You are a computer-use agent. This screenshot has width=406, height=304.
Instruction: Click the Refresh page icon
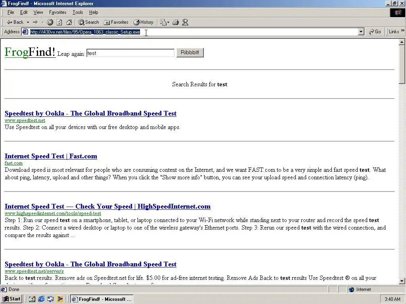[x=59, y=22]
